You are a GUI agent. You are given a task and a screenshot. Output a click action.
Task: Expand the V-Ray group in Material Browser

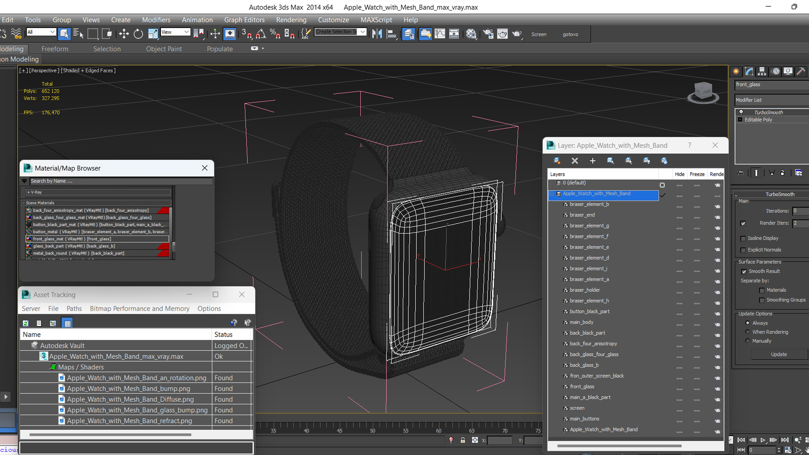point(29,192)
